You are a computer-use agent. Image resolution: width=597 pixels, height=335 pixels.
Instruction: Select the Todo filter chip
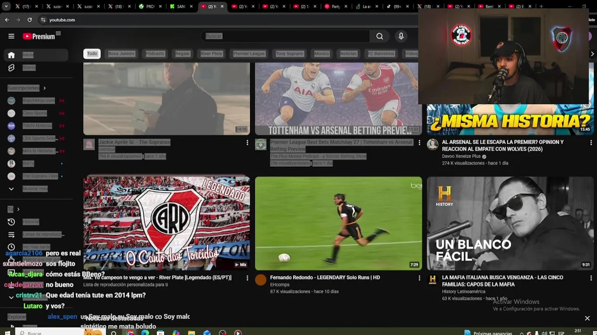92,54
